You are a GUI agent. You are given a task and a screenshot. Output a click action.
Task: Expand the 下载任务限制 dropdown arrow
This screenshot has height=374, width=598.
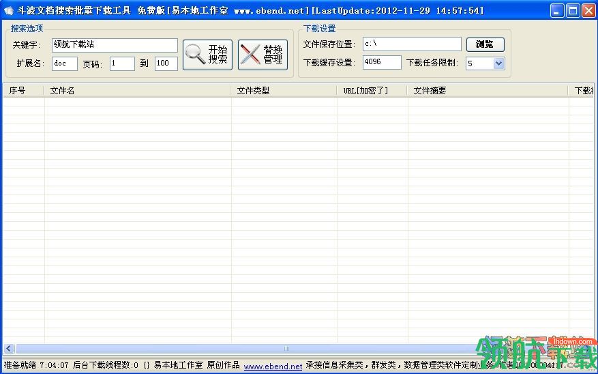point(498,63)
